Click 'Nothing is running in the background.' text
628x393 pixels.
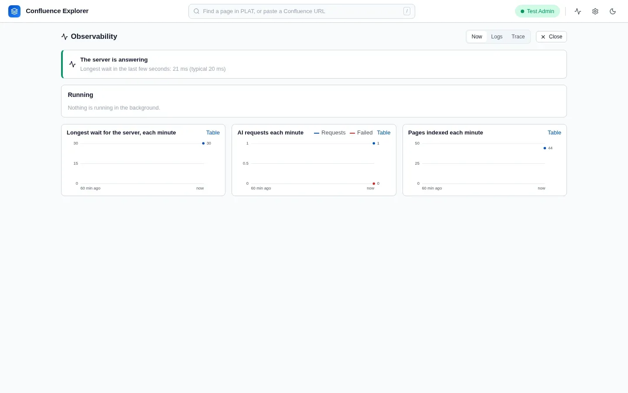[x=114, y=108]
